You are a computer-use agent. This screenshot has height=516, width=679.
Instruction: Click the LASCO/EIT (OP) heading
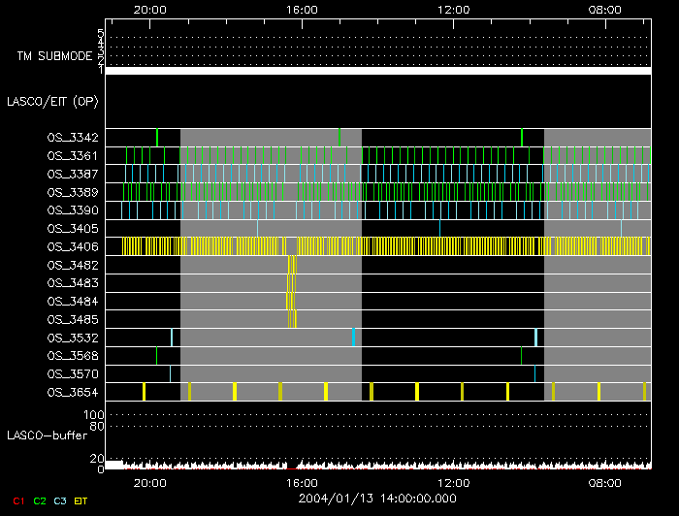tap(52, 101)
